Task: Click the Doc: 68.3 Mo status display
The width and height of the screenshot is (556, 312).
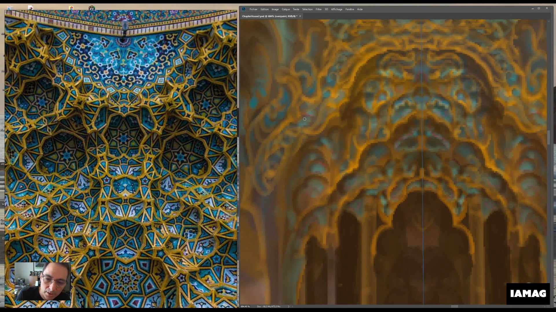Action: click(268, 307)
